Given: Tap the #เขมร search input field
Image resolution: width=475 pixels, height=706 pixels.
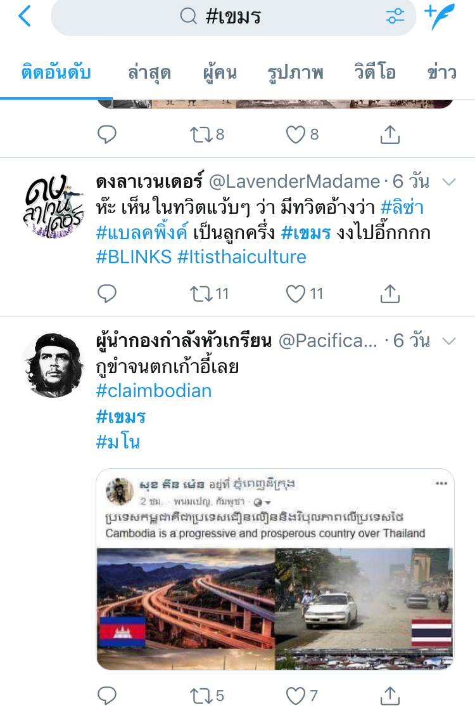Looking at the screenshot, I should click(x=233, y=17).
